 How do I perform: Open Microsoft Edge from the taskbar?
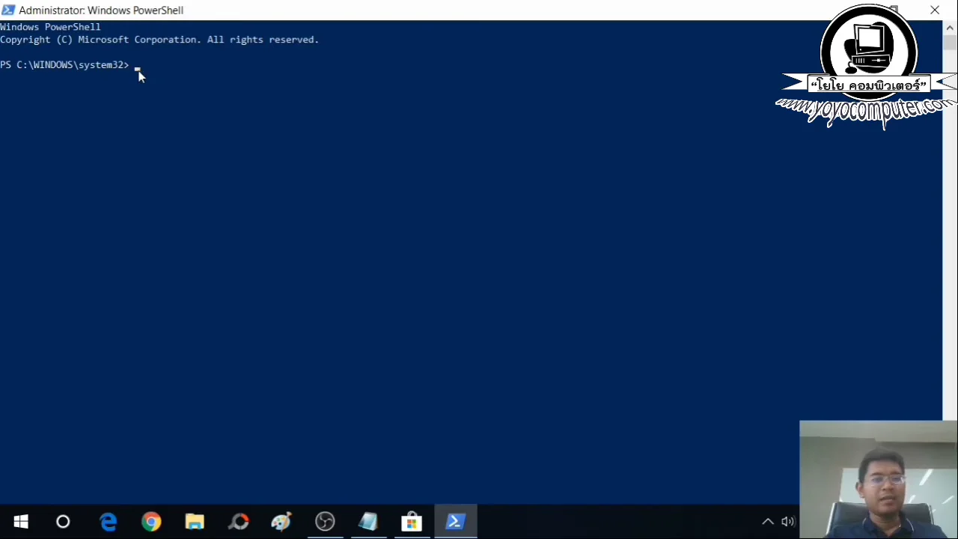(x=109, y=521)
